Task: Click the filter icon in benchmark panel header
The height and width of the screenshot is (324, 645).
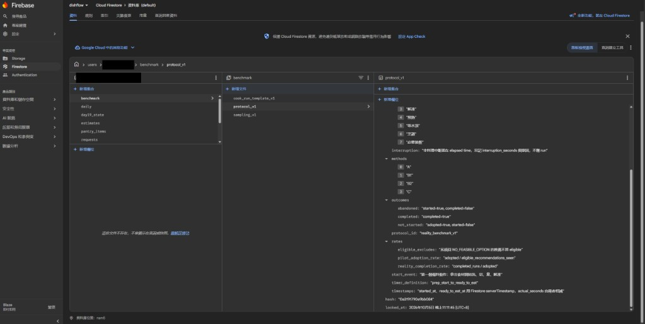Action: (x=361, y=78)
